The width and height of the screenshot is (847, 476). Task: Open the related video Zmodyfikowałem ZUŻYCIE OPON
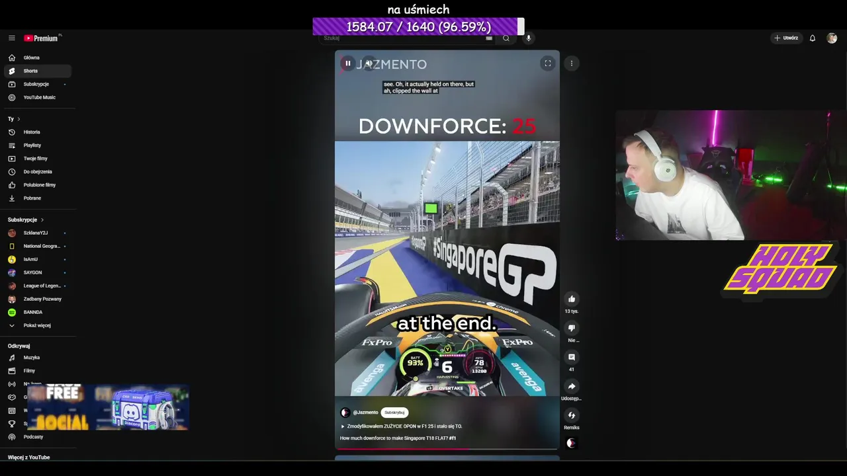click(x=402, y=426)
